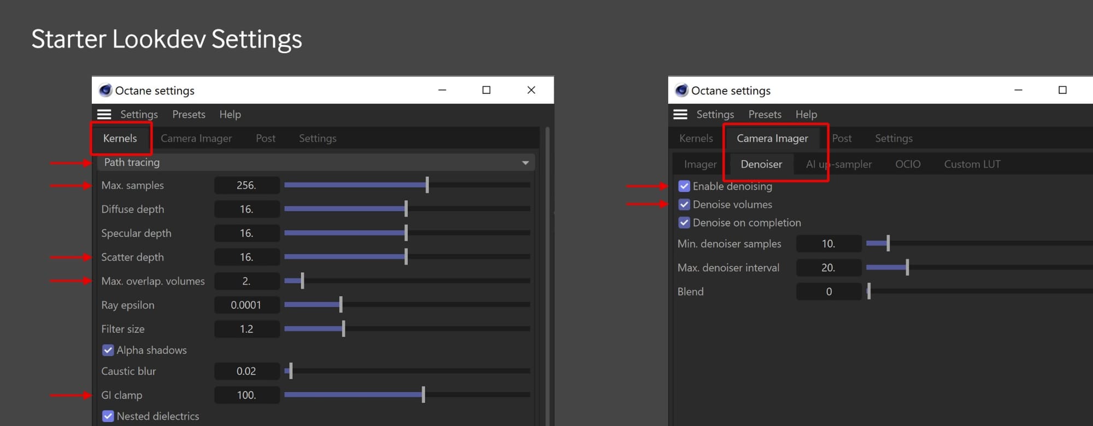This screenshot has width=1093, height=426.
Task: Open Settings menu in left Octane window
Action: pos(139,114)
